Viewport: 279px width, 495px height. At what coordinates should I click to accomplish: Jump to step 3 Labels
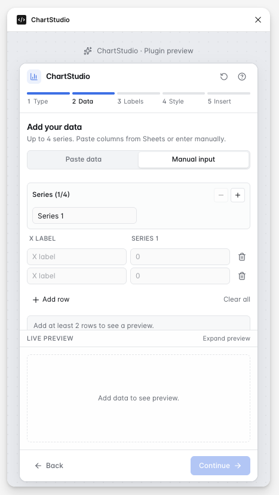(x=139, y=99)
